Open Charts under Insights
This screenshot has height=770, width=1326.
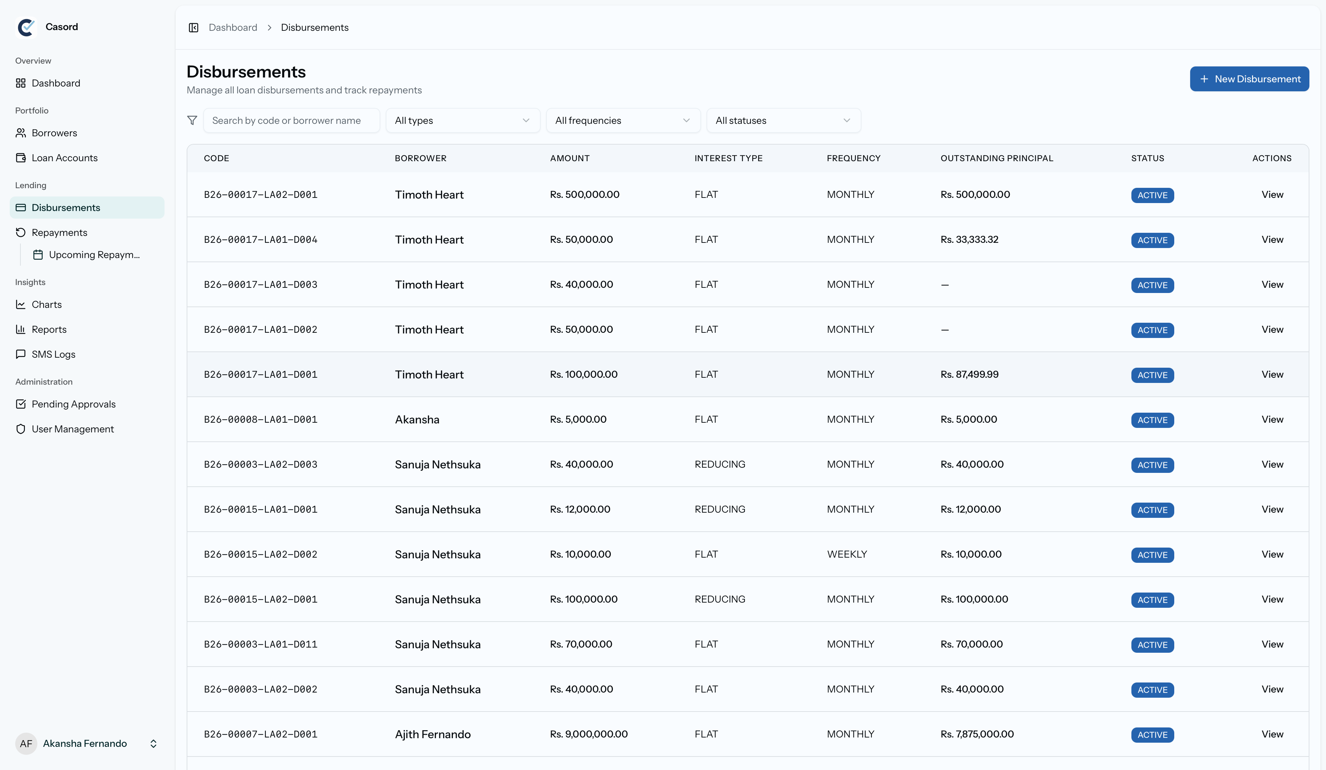(46, 304)
